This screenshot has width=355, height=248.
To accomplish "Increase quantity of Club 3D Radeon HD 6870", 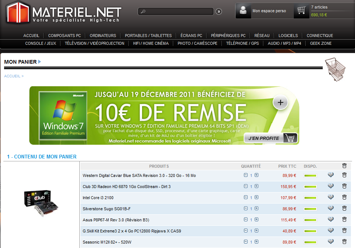I will click(256, 186).
